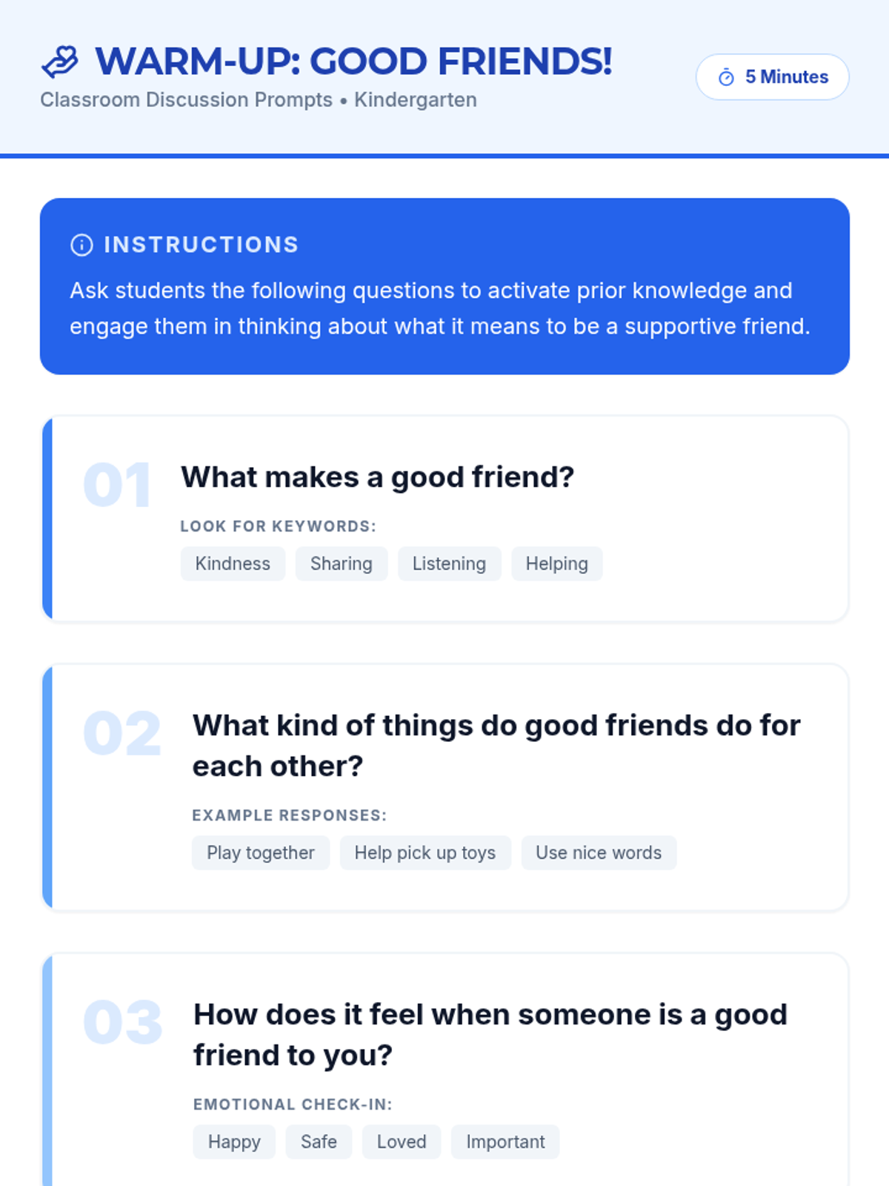Click the question 'How does it feel when someone'
This screenshot has height=1186, width=889.
click(x=490, y=1035)
